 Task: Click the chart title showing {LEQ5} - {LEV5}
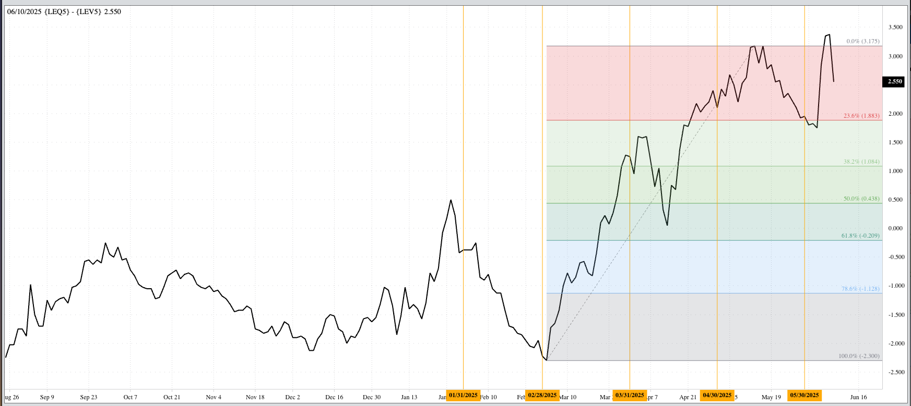pyautogui.click(x=64, y=11)
